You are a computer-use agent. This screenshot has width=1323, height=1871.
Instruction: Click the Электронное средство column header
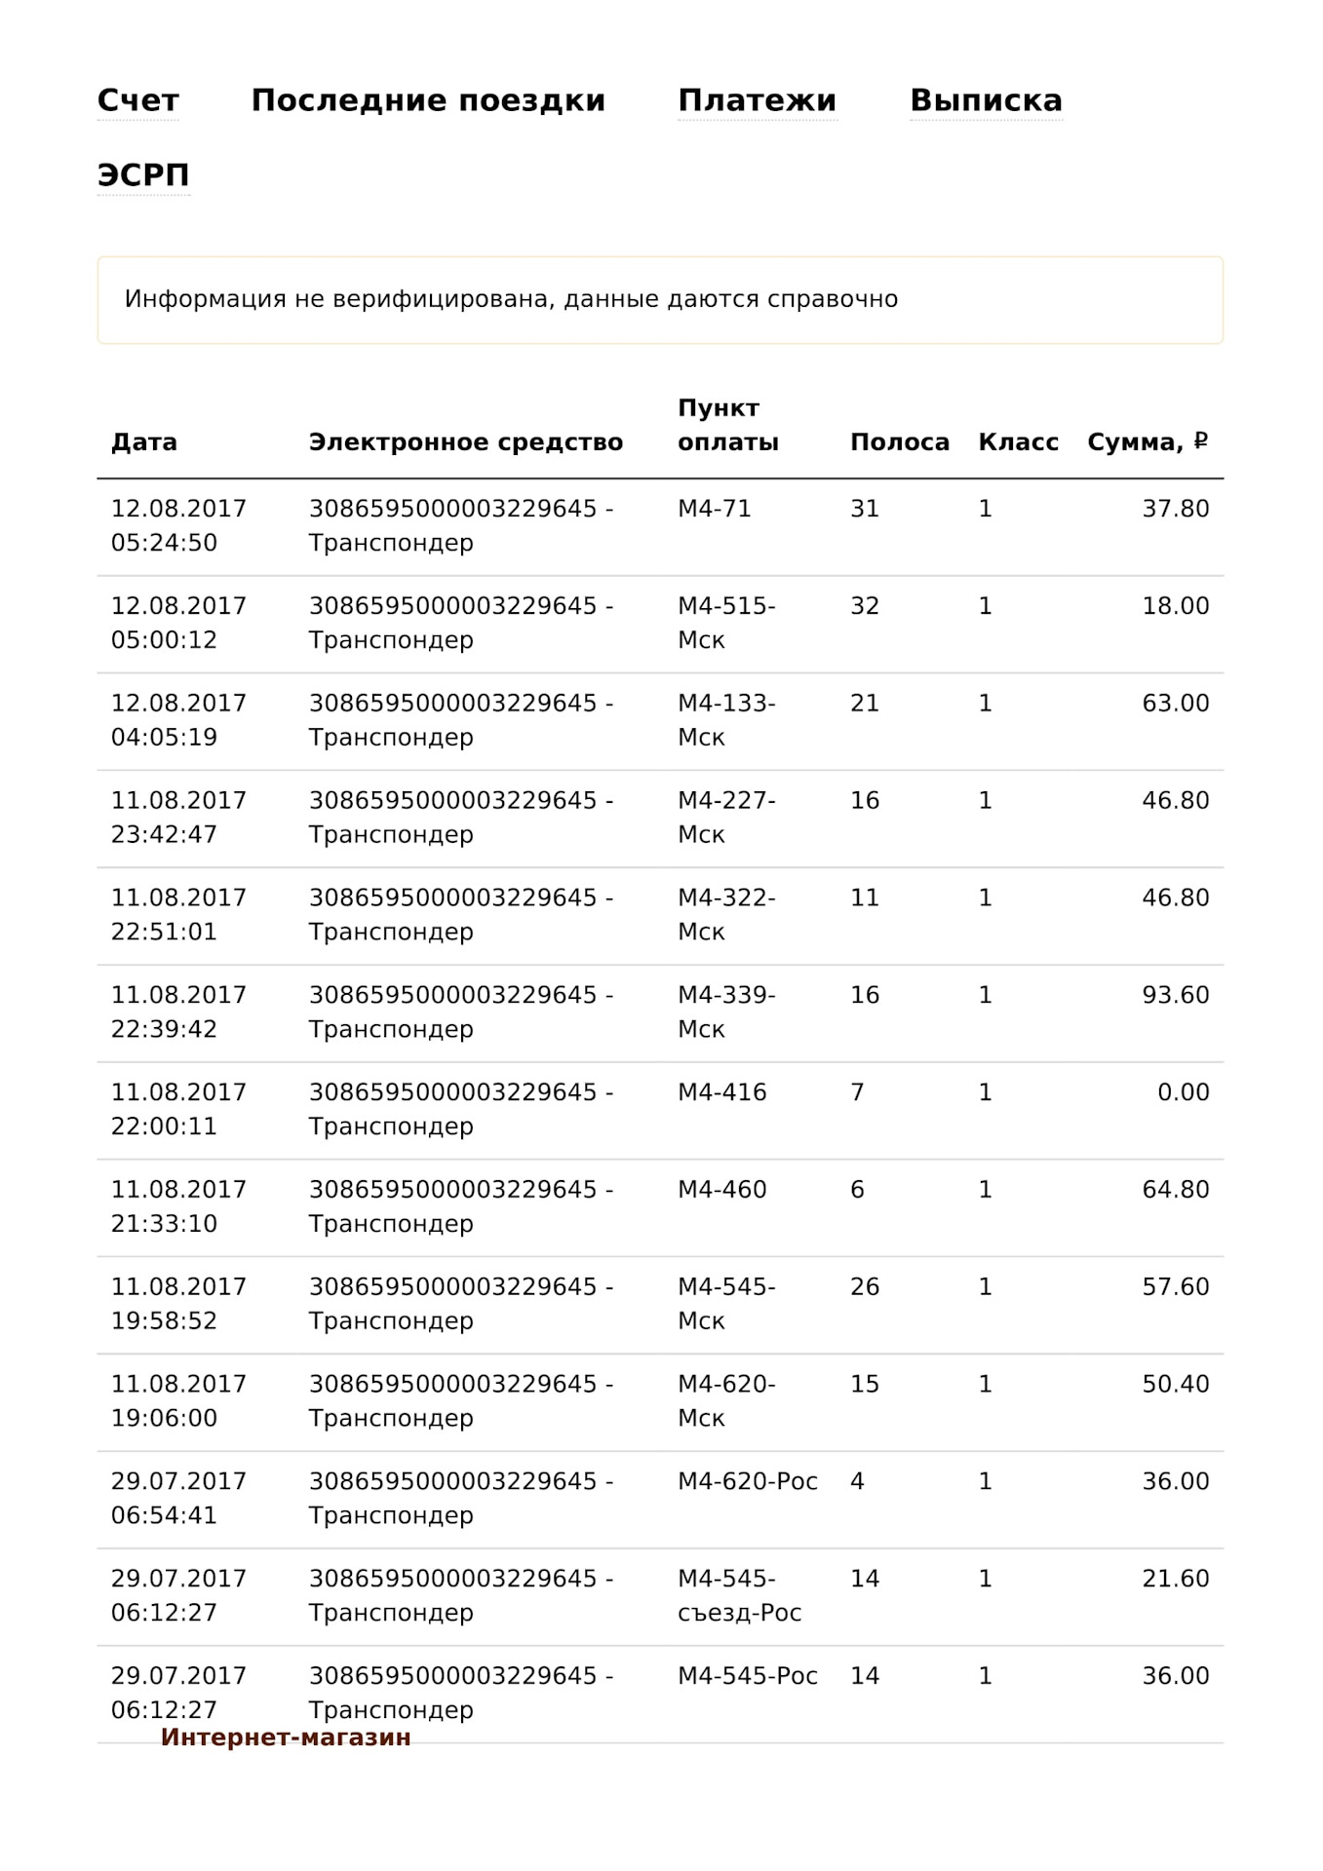click(465, 442)
